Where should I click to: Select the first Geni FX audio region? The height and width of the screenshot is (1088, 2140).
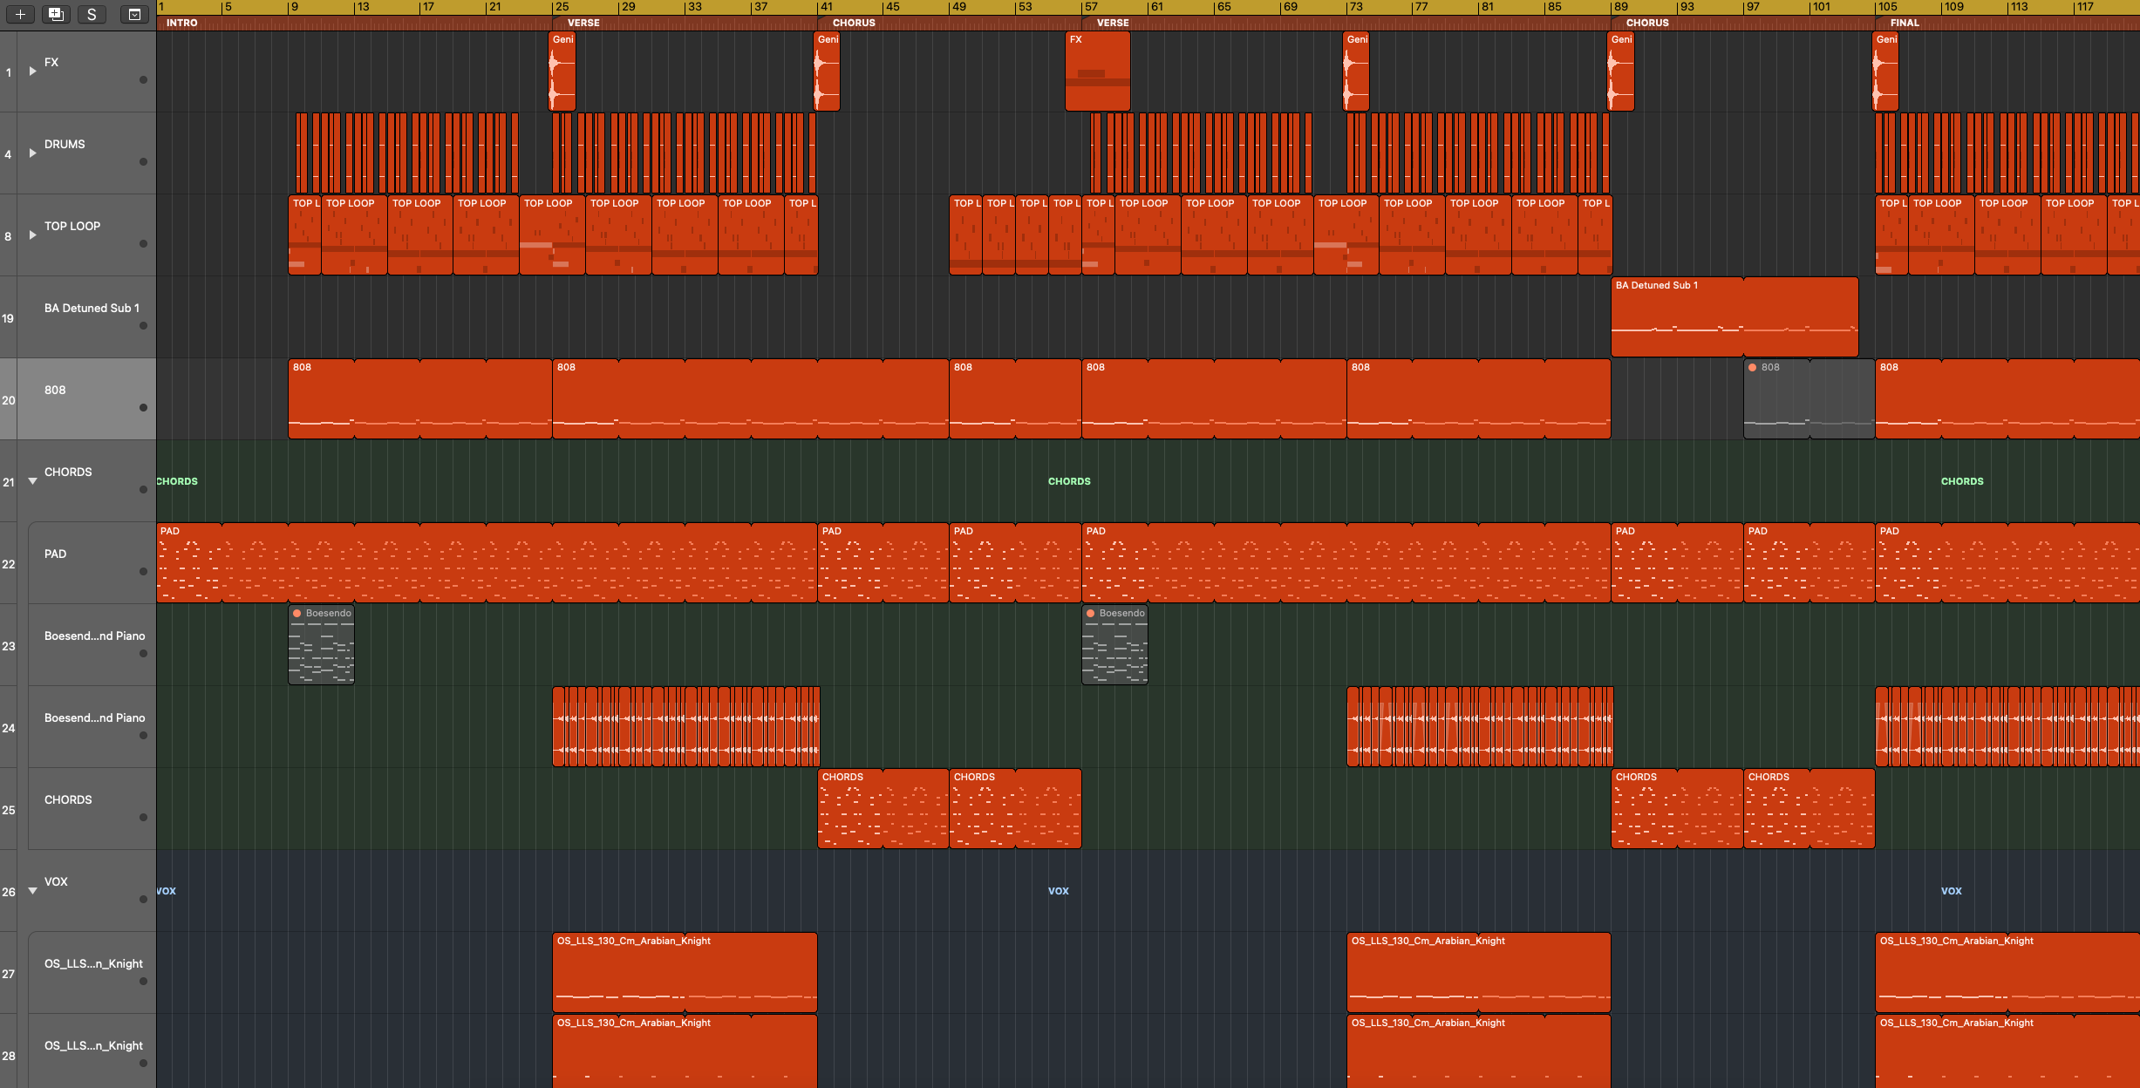click(562, 71)
